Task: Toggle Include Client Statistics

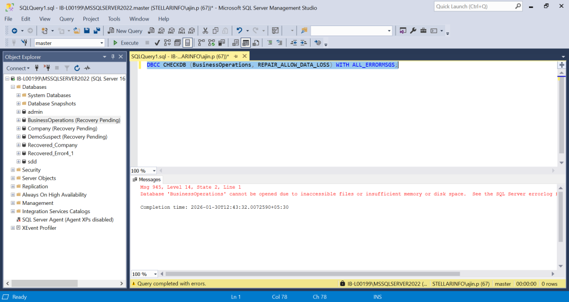Action: click(222, 43)
